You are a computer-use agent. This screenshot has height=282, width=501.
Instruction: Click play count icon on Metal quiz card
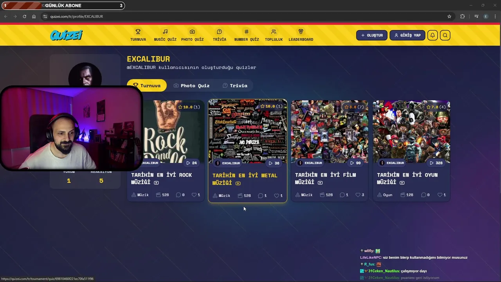[270, 163]
